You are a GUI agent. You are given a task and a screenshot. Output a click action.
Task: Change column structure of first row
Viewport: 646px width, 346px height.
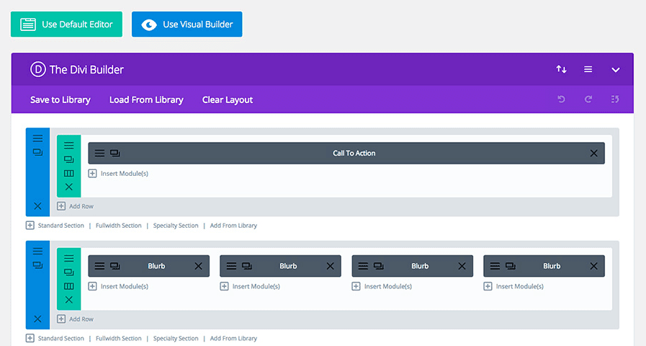pos(69,173)
